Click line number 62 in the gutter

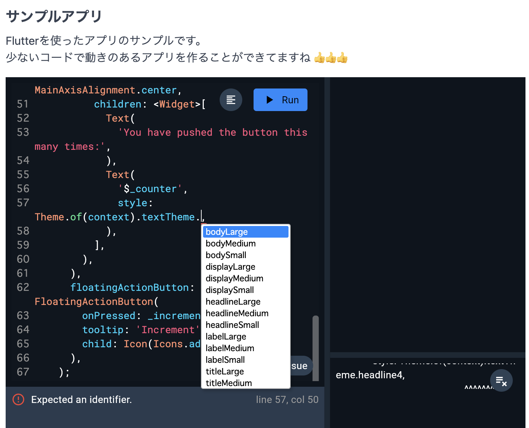point(23,287)
